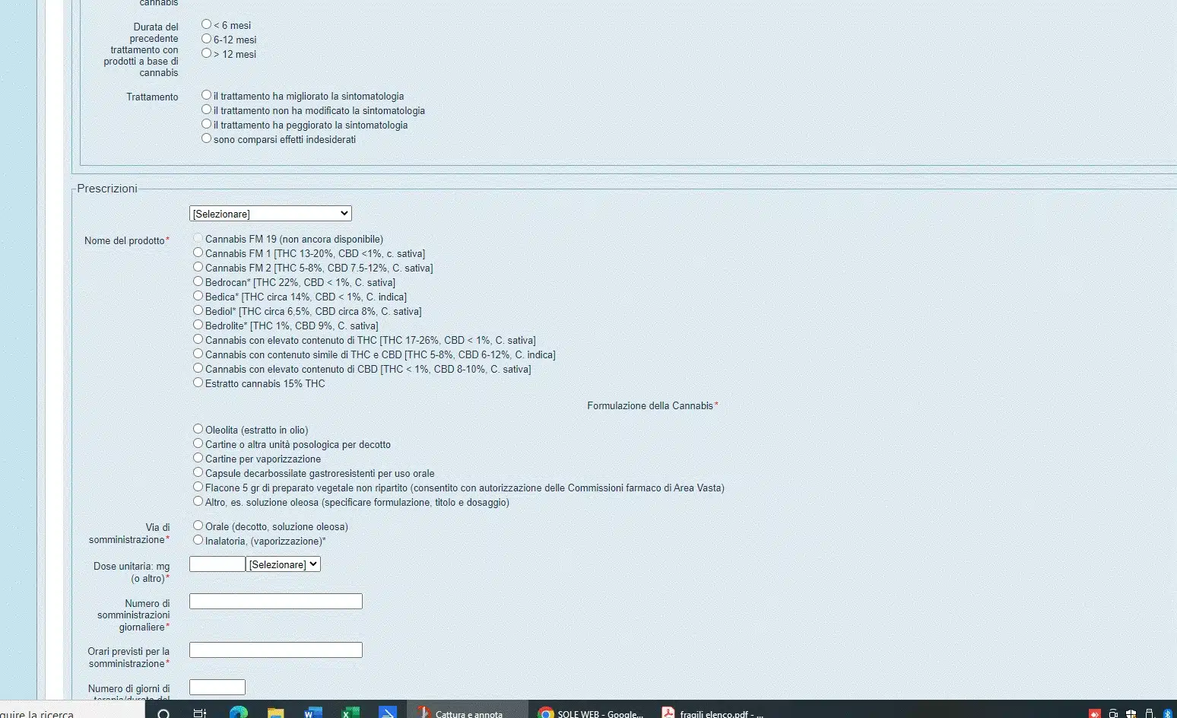Select Cannabis con contenuto simile THC e CBD
The width and height of the screenshot is (1177, 718).
point(198,354)
